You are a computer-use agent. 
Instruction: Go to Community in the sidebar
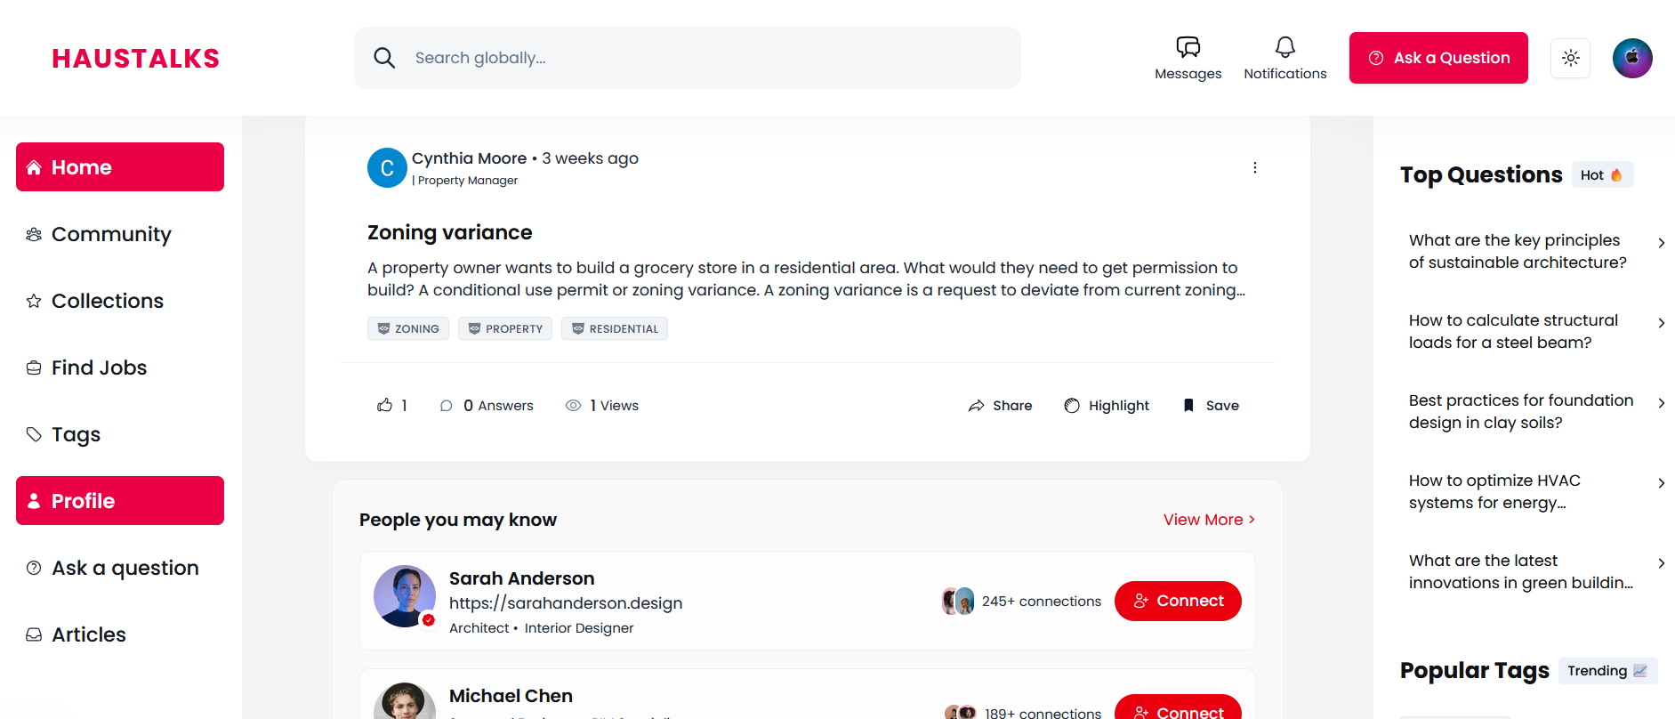pos(111,234)
